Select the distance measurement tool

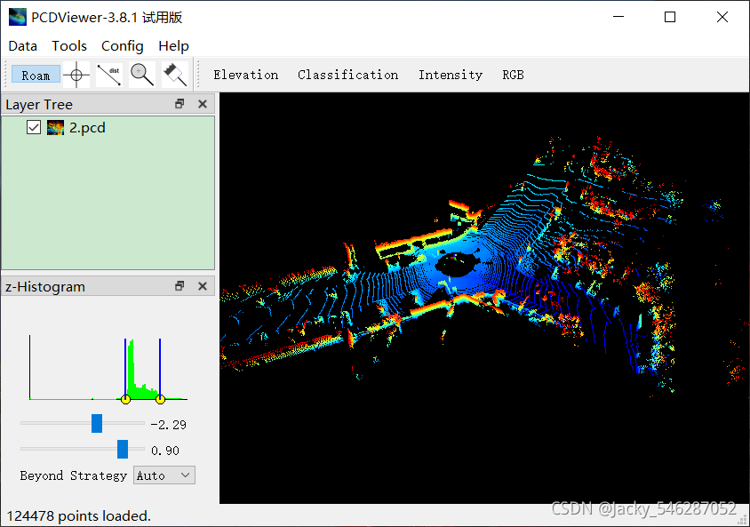tap(109, 75)
